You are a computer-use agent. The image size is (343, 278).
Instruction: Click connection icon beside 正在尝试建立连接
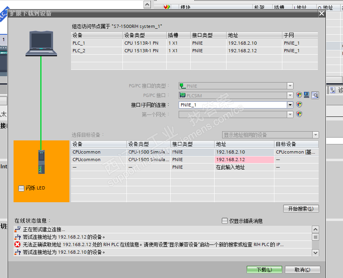coord(17,229)
